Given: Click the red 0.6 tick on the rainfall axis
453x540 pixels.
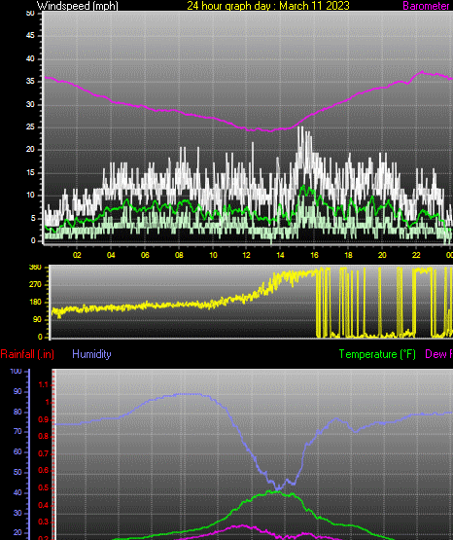Looking at the screenshot, I should (x=44, y=471).
